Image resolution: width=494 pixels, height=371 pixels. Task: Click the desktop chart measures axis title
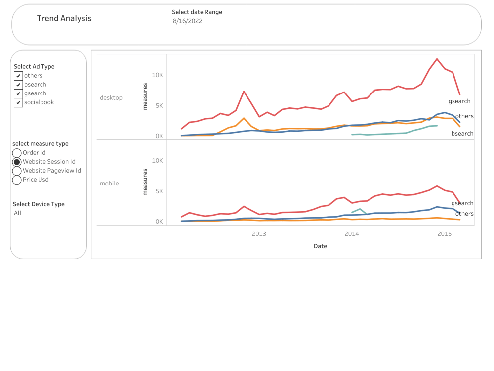coord(145,96)
